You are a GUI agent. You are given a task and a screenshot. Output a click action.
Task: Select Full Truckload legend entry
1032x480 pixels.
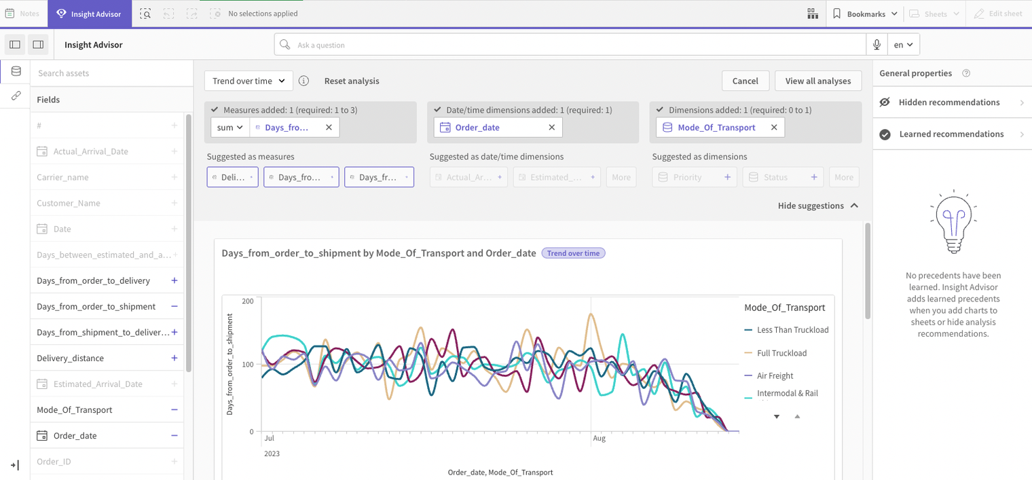776,353
